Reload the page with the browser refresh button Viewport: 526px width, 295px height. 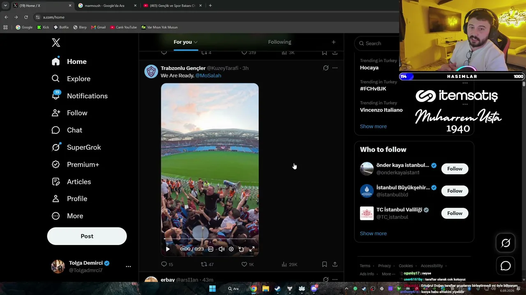(x=26, y=17)
